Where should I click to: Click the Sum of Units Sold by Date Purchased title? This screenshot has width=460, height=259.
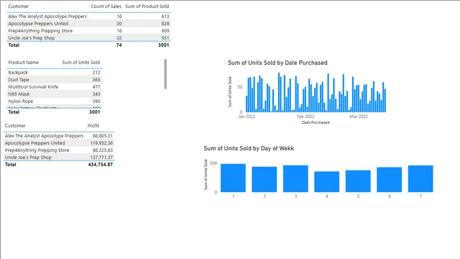pyautogui.click(x=277, y=63)
